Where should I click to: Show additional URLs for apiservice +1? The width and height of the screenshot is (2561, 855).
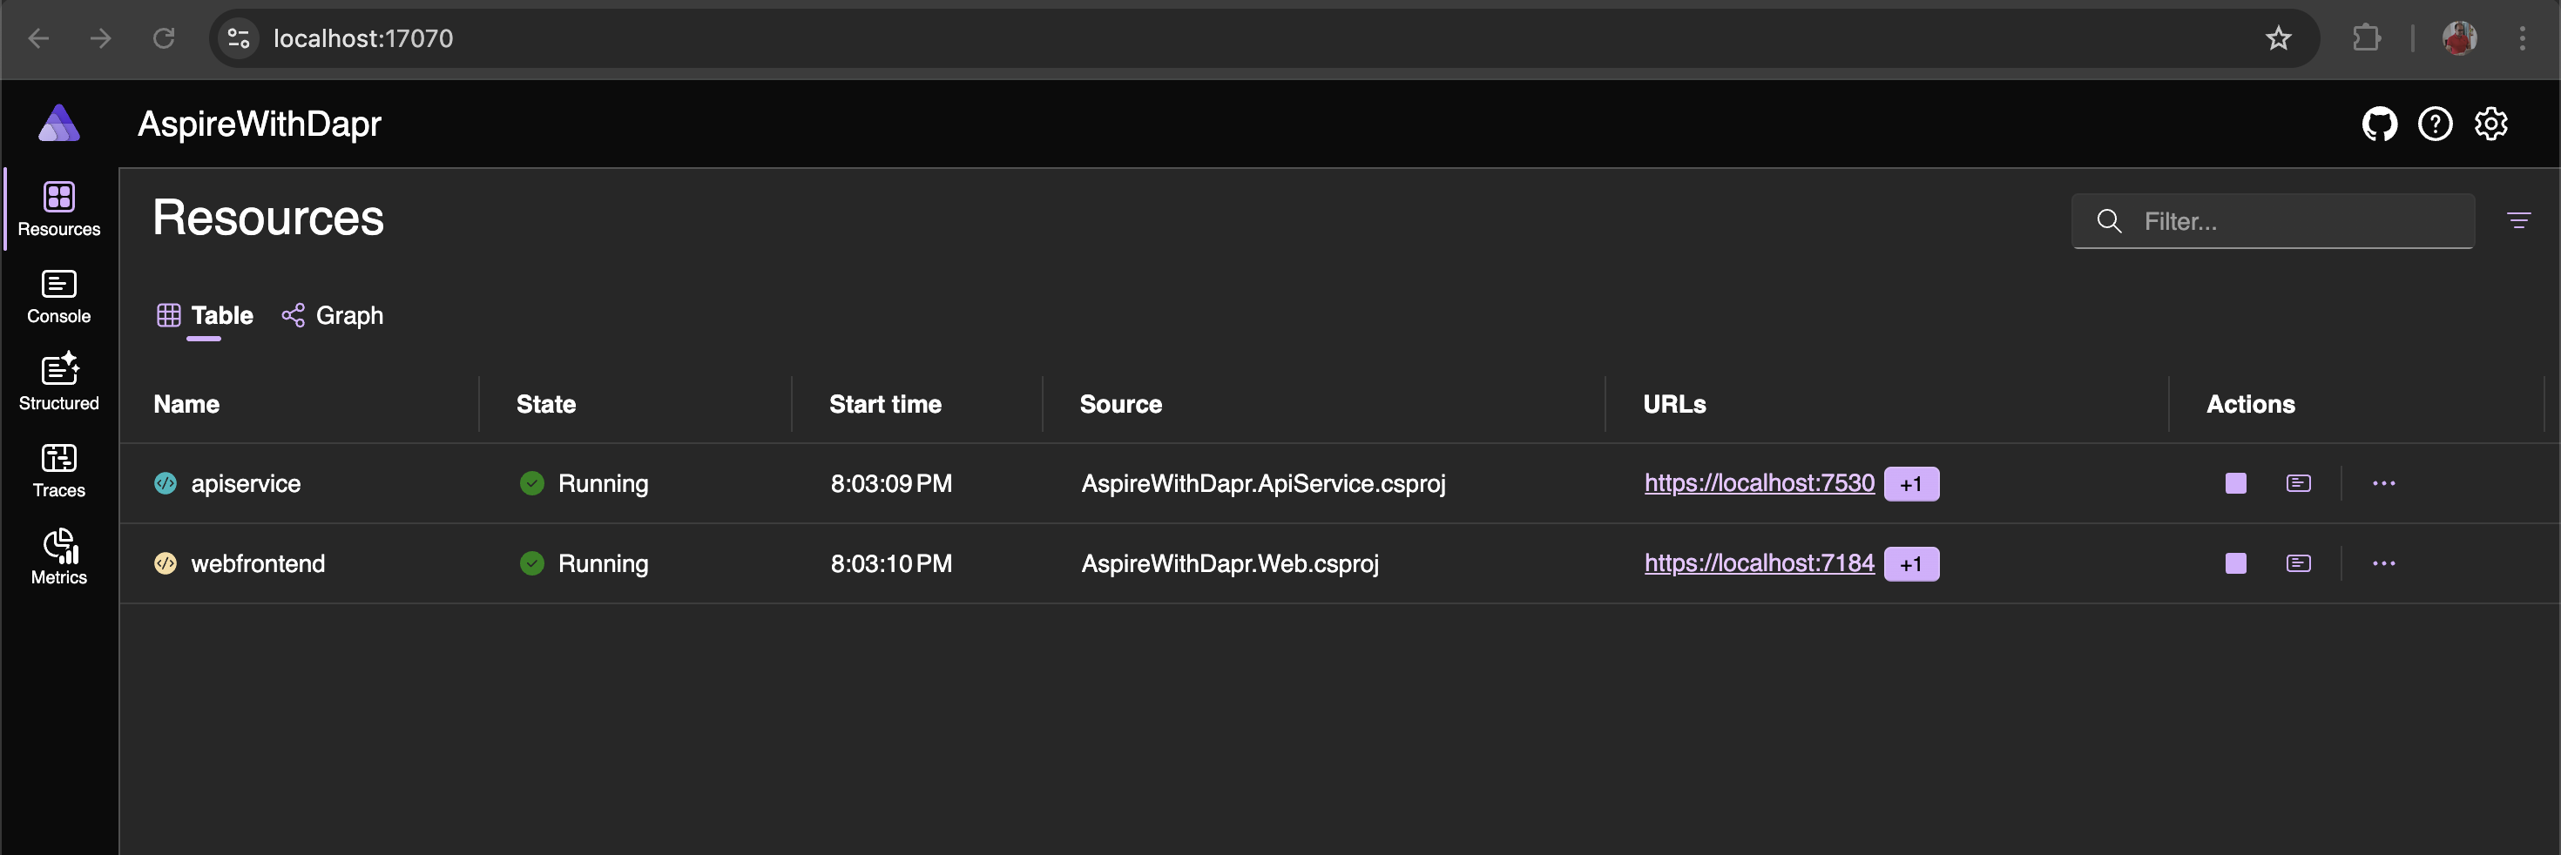click(1911, 484)
